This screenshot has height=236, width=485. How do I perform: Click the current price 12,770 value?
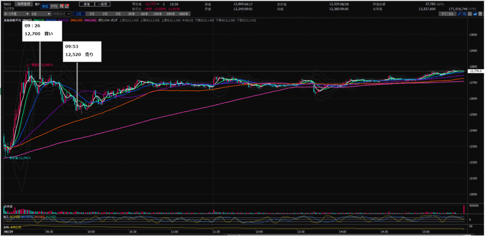click(x=149, y=5)
